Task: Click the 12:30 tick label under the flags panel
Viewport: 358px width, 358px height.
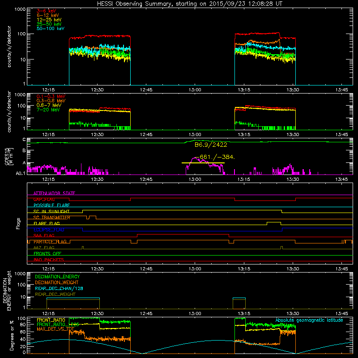Action: click(97, 269)
